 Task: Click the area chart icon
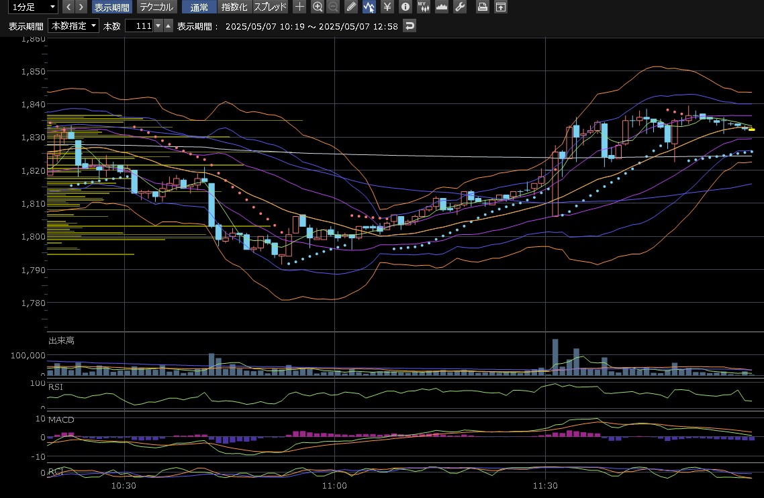tap(442, 7)
